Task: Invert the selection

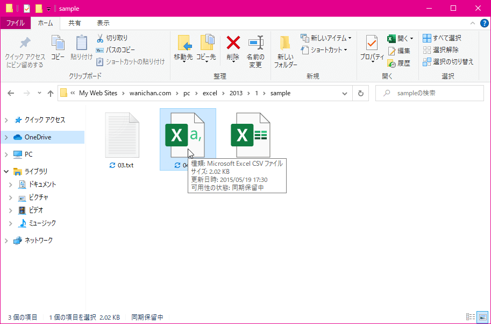Action: 448,62
